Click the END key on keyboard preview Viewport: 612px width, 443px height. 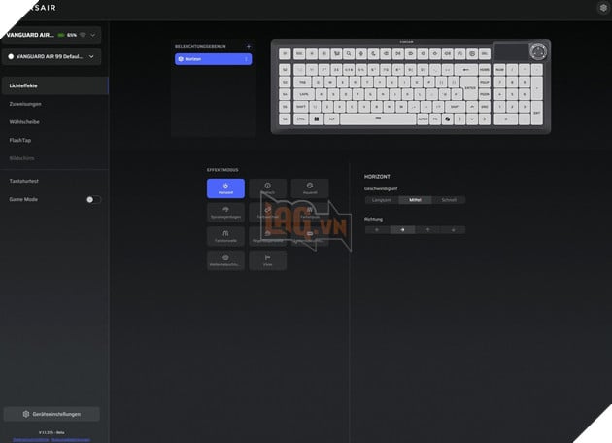point(485,107)
